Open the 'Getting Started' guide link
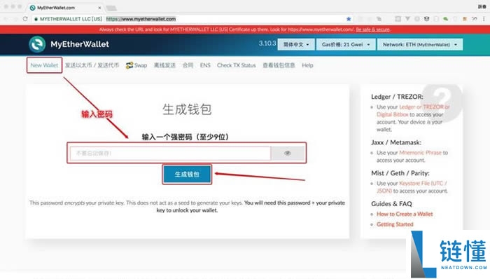 395,224
